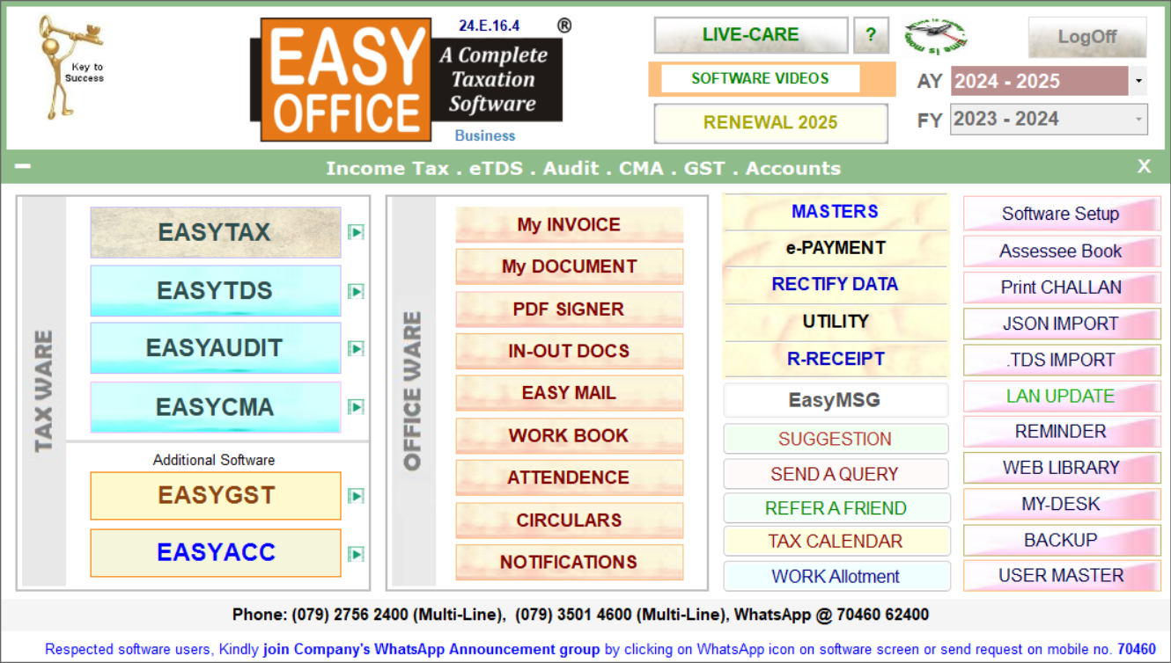This screenshot has height=663, width=1171.
Task: Click the 24.E.16.4 version number text
Action: [x=490, y=25]
